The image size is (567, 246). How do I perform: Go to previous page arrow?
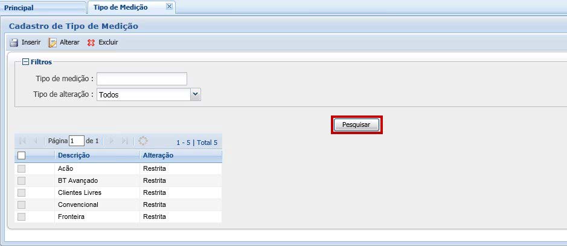pos(35,141)
